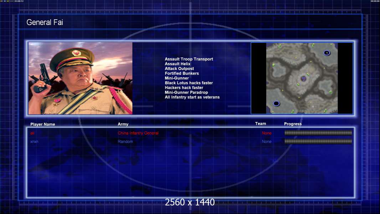Click 'China Infantry General' army entry
Image resolution: width=380 pixels, height=214 pixels.
138,133
